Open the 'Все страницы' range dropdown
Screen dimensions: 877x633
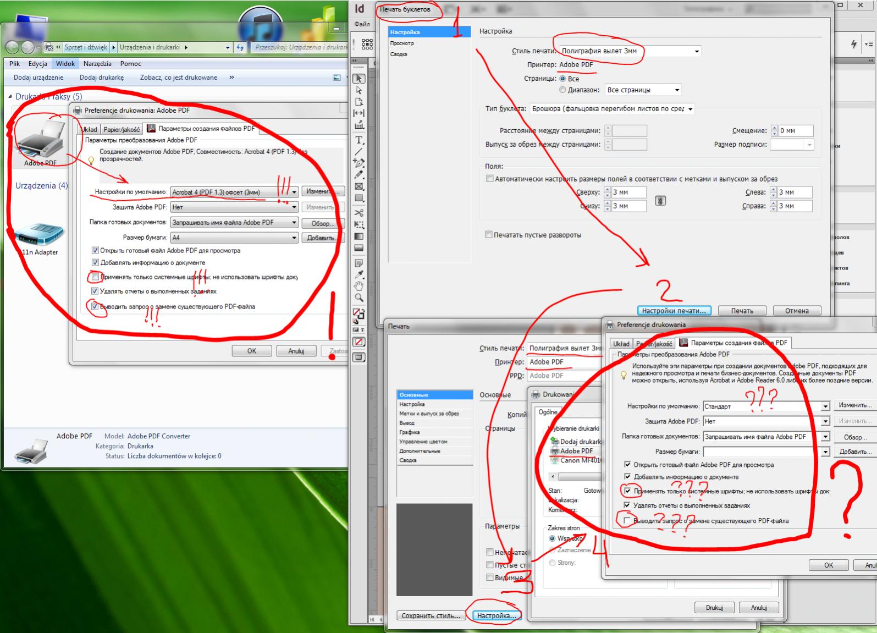click(x=643, y=90)
